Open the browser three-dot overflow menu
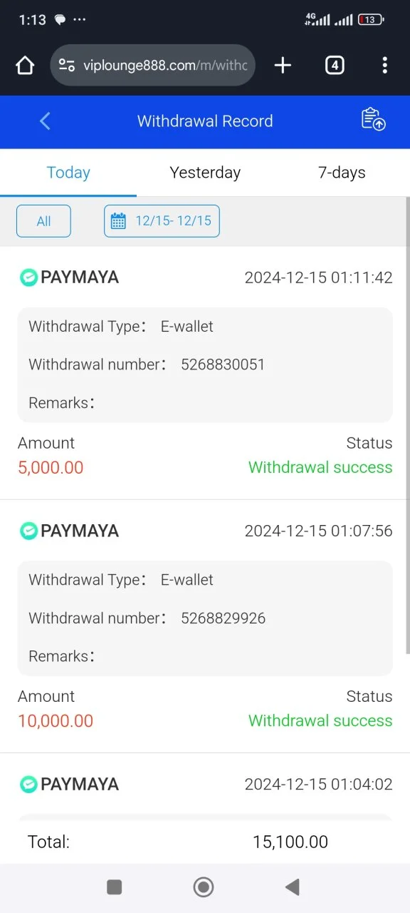 pyautogui.click(x=384, y=66)
